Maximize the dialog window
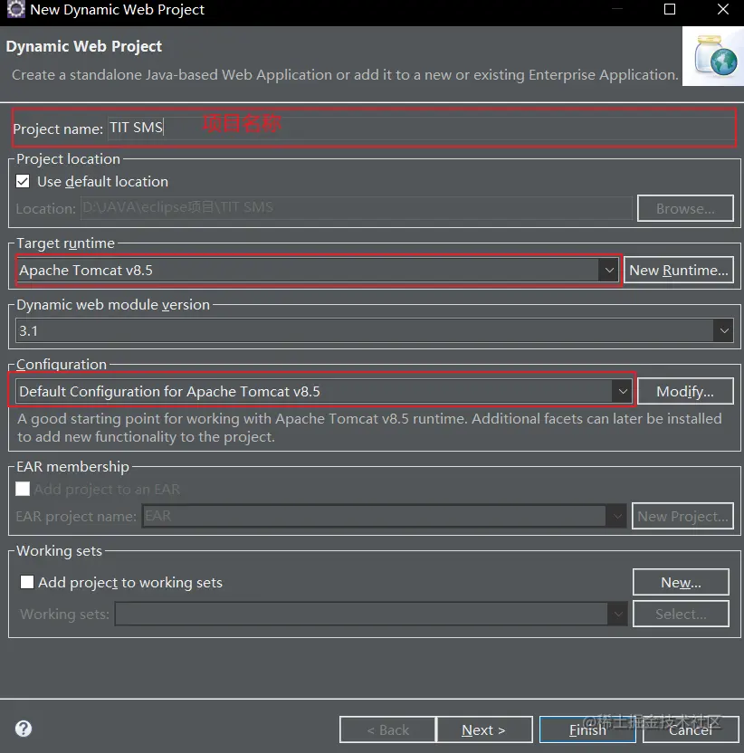This screenshot has width=744, height=753. click(670, 9)
